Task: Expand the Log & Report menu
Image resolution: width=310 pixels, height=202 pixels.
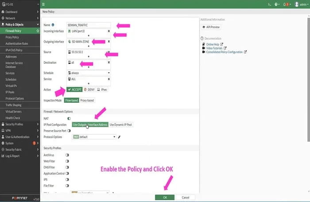Action: tap(20, 156)
